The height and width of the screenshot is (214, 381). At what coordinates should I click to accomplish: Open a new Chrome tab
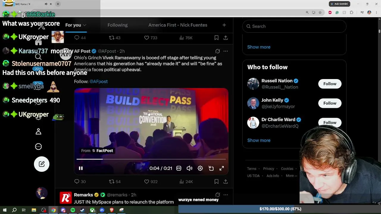click(58, 4)
